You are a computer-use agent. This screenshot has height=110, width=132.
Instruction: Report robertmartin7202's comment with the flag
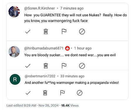point(62,93)
